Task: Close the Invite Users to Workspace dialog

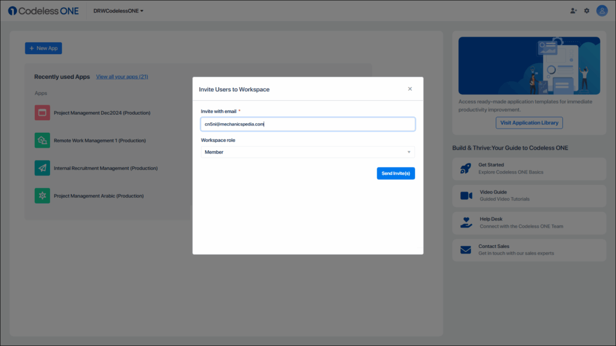Action: coord(410,89)
